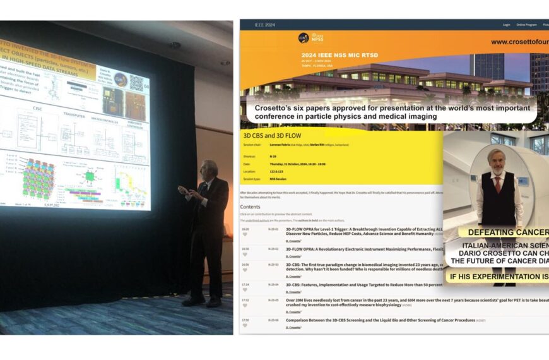549x360 pixels.
Task: Click the www.crosettofoundation web address text
Action: (x=519, y=42)
